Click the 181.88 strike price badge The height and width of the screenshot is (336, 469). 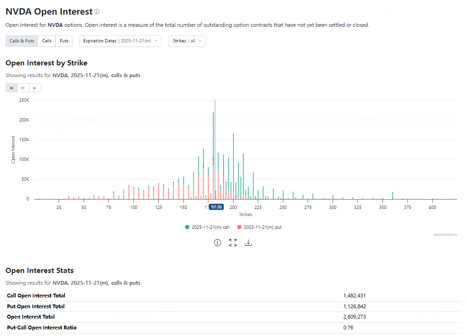point(216,206)
